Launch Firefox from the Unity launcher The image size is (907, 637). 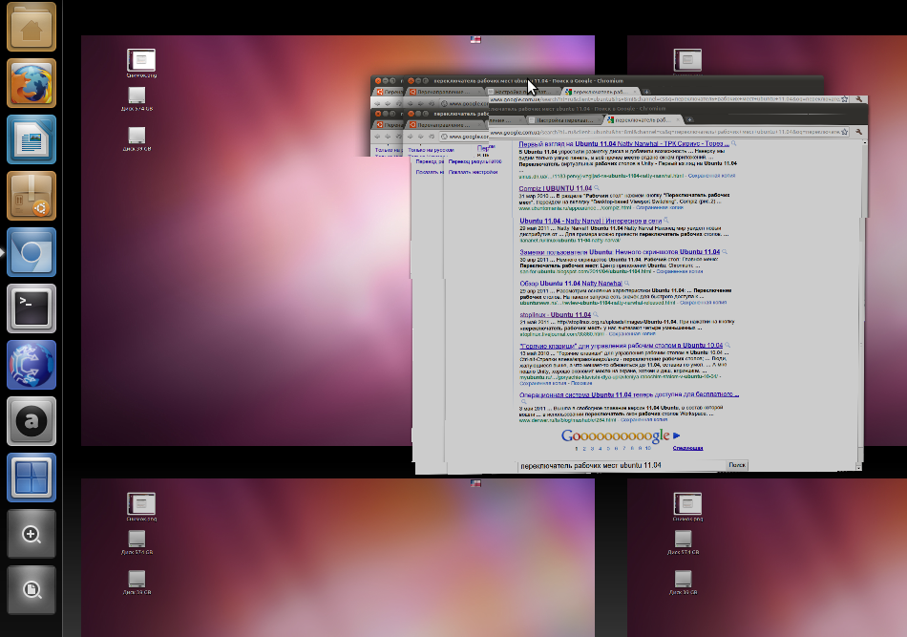coord(32,83)
